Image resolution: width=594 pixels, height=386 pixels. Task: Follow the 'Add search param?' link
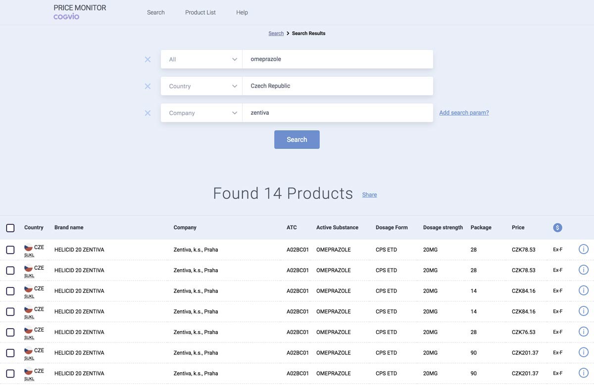pos(464,113)
